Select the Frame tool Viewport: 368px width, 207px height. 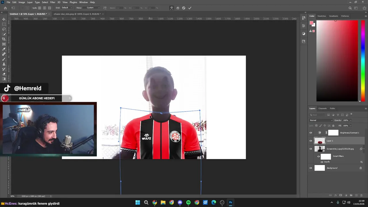click(4, 44)
